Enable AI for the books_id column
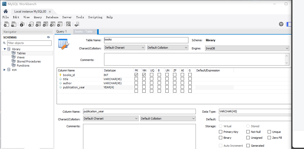The height and width of the screenshot is (149, 304). click(183, 74)
